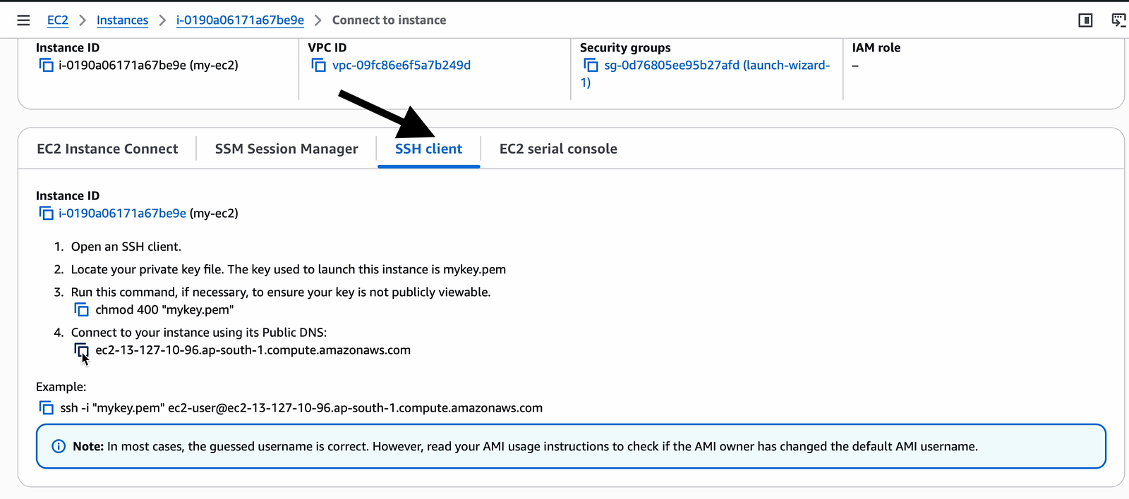
Task: Toggle the side panel icon in header
Action: 1086,20
